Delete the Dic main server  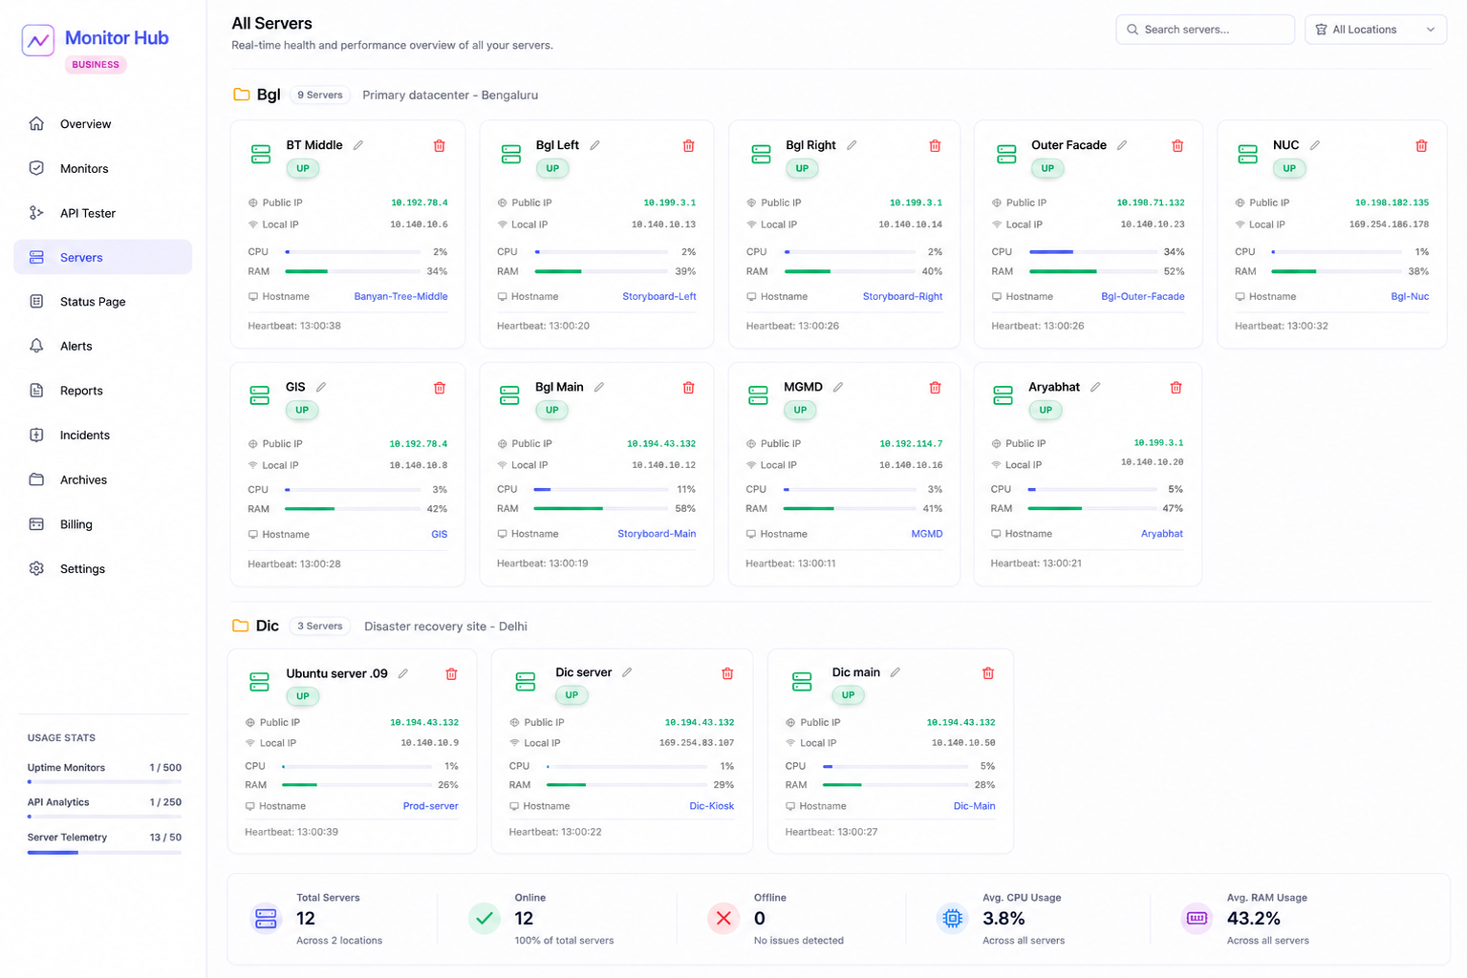coord(988,673)
